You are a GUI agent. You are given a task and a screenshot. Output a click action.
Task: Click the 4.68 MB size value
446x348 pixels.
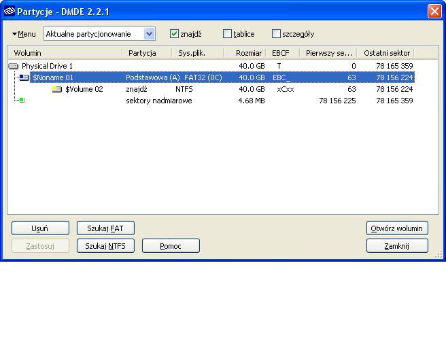click(252, 101)
